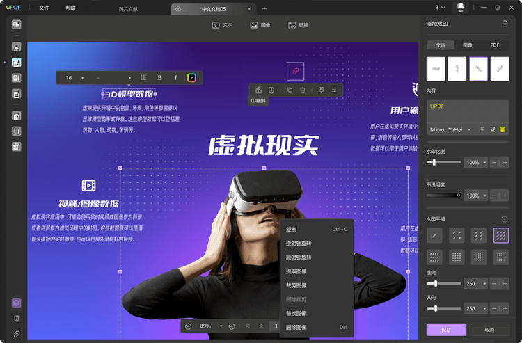Switch to the 图像 watermark tab
The image size is (522, 343).
[x=468, y=45]
